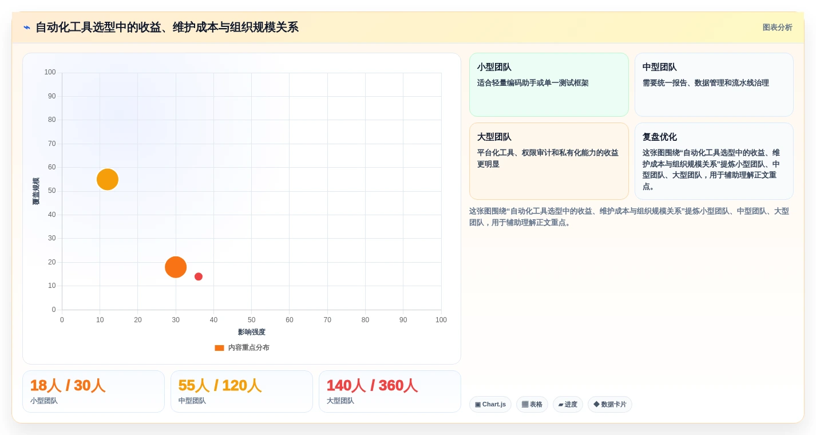816x435 pixels.
Task: Click the 覆盖规模 y-axis title
Action: click(x=36, y=191)
